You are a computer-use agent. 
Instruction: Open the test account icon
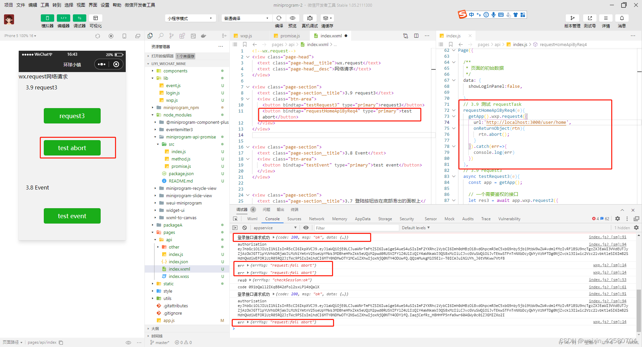(x=590, y=18)
